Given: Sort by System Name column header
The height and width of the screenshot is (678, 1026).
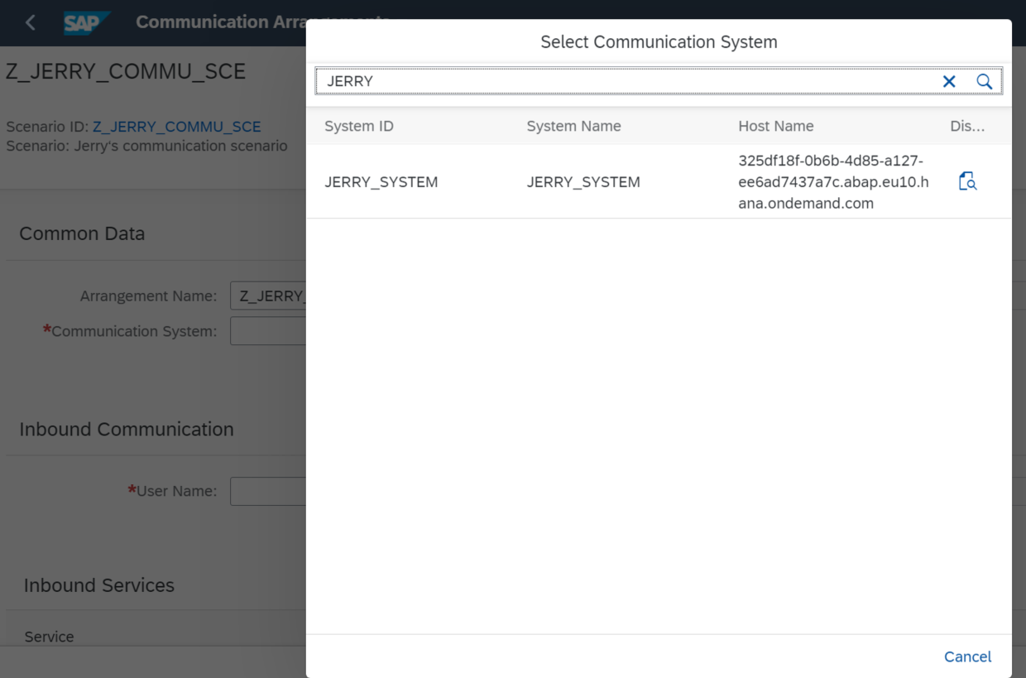Looking at the screenshot, I should [573, 126].
